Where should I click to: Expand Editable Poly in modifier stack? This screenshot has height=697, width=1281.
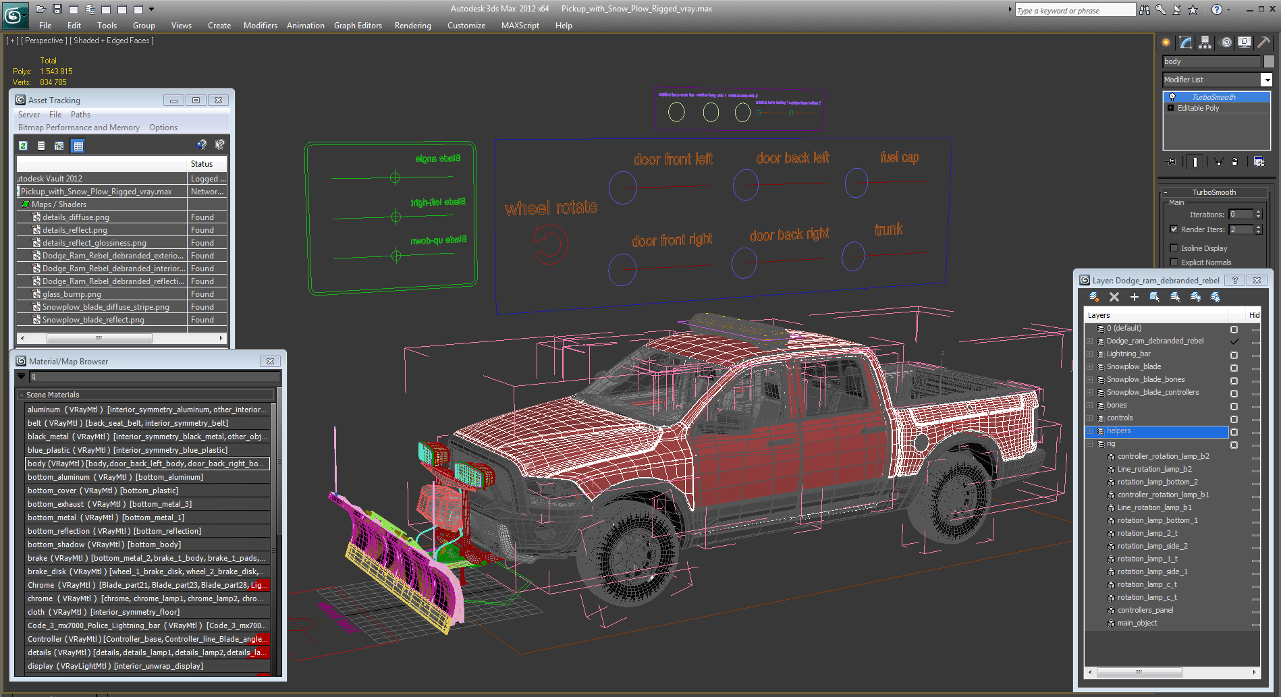(x=1171, y=108)
